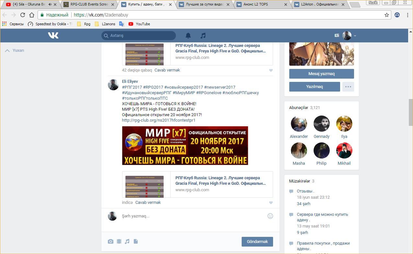The image size is (413, 254).
Task: Click the Şərh yazmaq comment field
Action: coord(193,216)
